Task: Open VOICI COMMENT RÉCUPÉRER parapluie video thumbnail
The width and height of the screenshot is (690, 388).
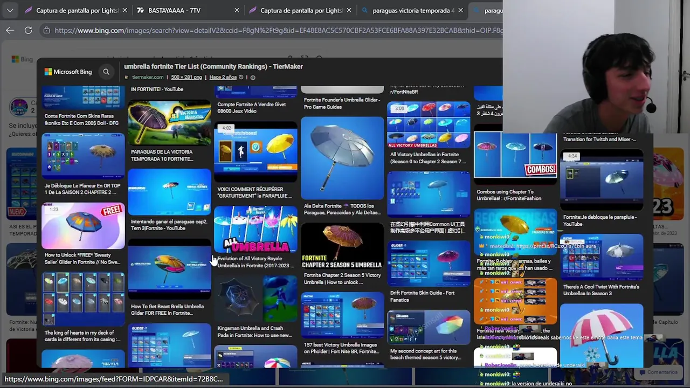Action: tap(256, 153)
